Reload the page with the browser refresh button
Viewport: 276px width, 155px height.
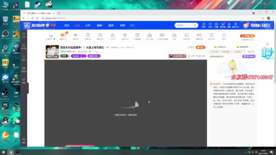tap(32, 18)
